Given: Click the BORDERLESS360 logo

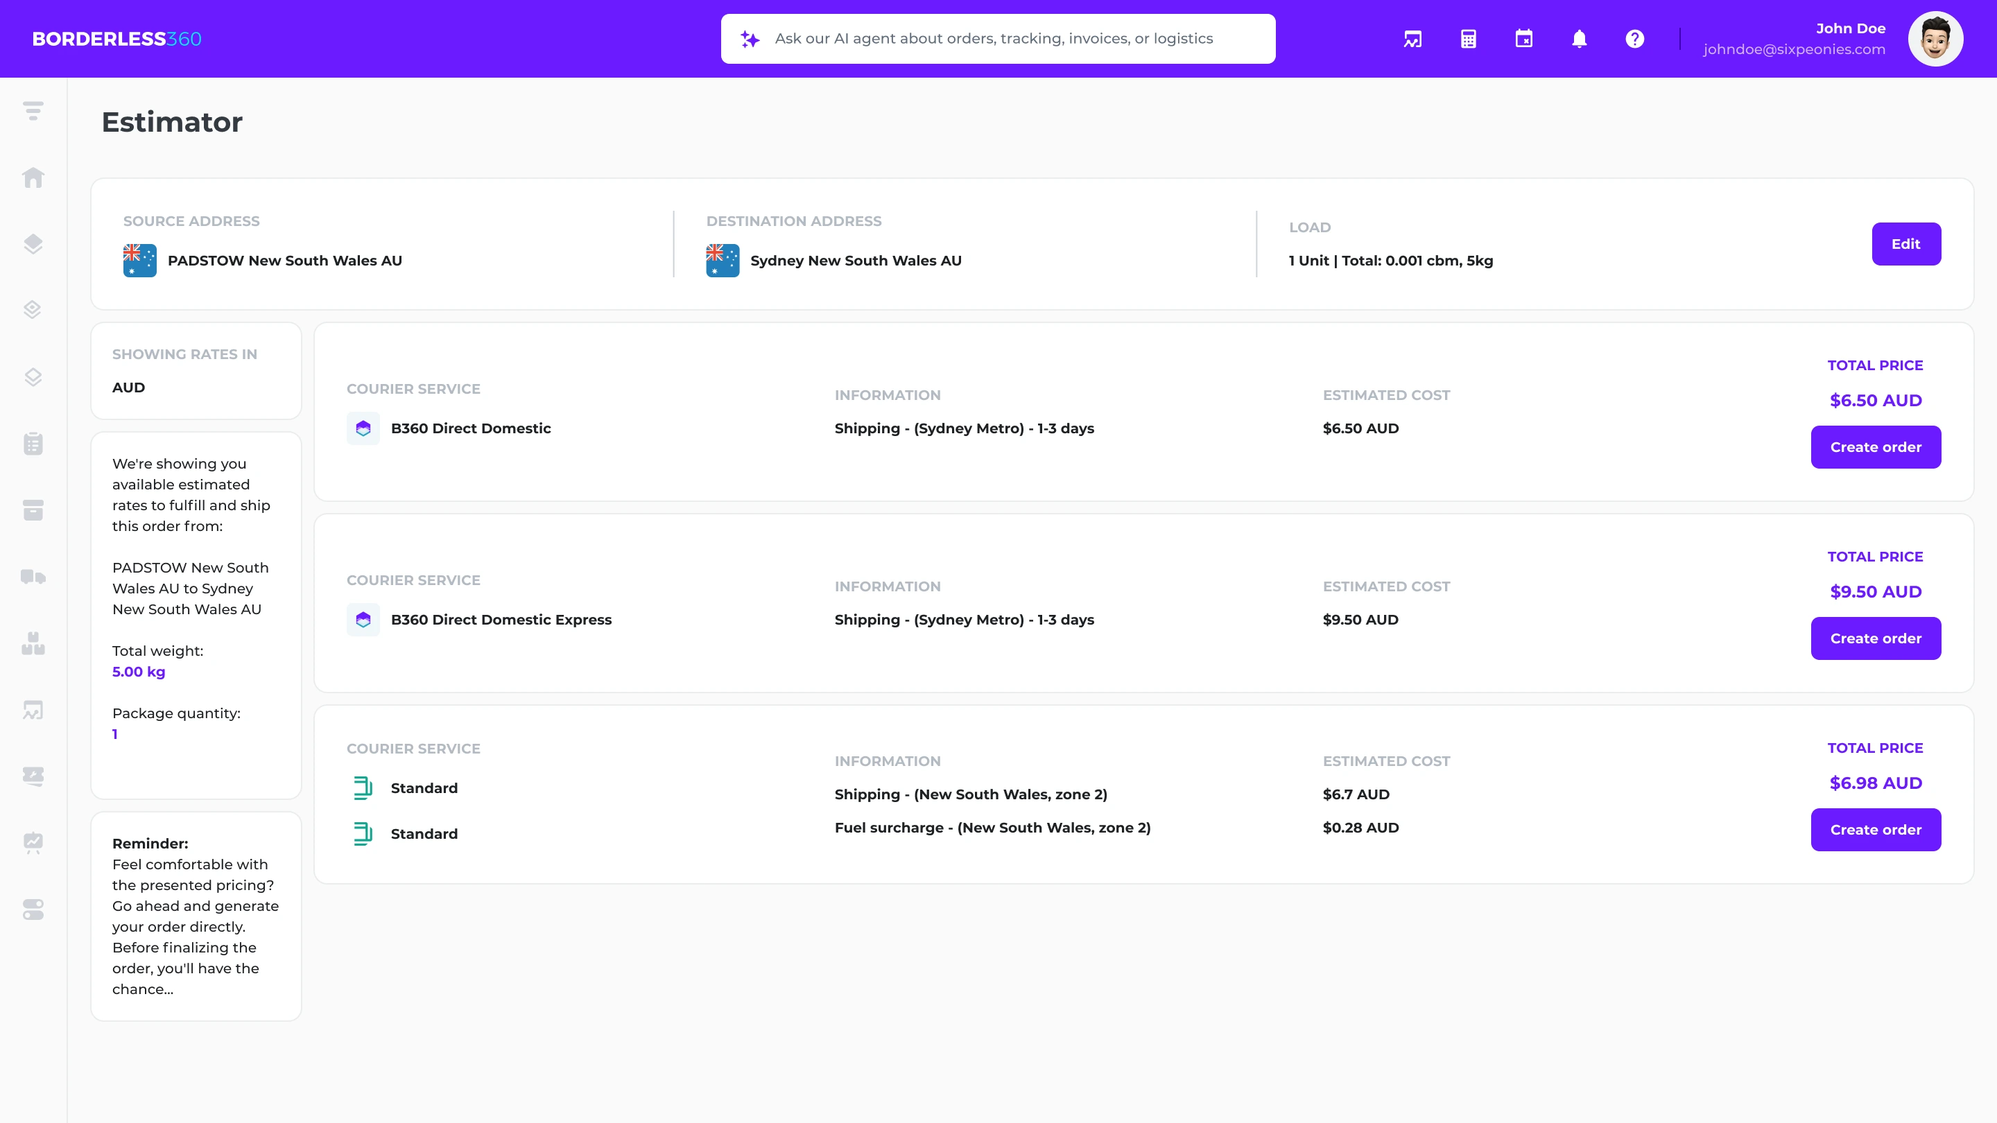Looking at the screenshot, I should (116, 39).
